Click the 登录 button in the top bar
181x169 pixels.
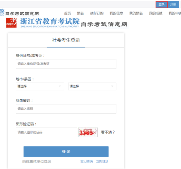tap(161, 4)
